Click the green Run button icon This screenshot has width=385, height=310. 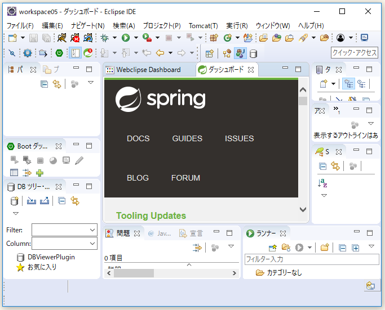click(126, 38)
